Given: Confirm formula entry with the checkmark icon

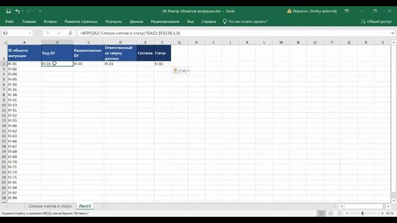Looking at the screenshot, I should pyautogui.click(x=59, y=33).
